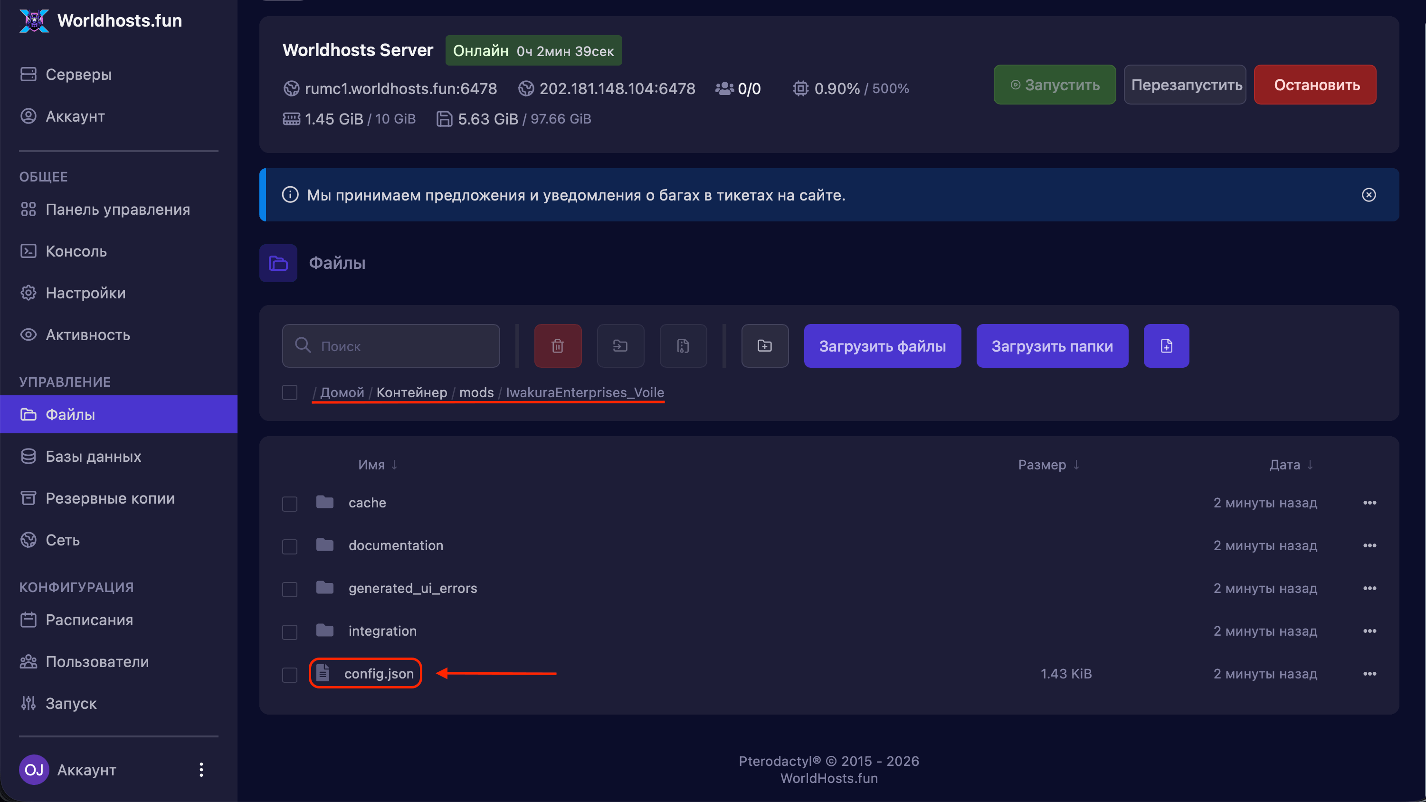This screenshot has width=1426, height=802.
Task: Open options menu for documentation folder
Action: pos(1369,545)
